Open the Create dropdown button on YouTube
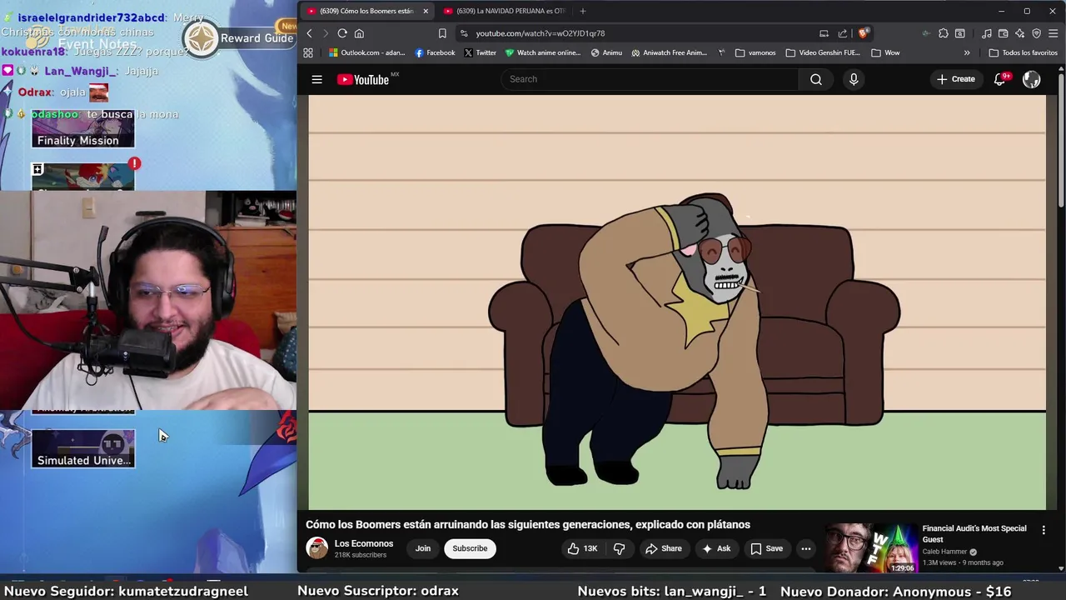This screenshot has height=600, width=1066. (956, 79)
